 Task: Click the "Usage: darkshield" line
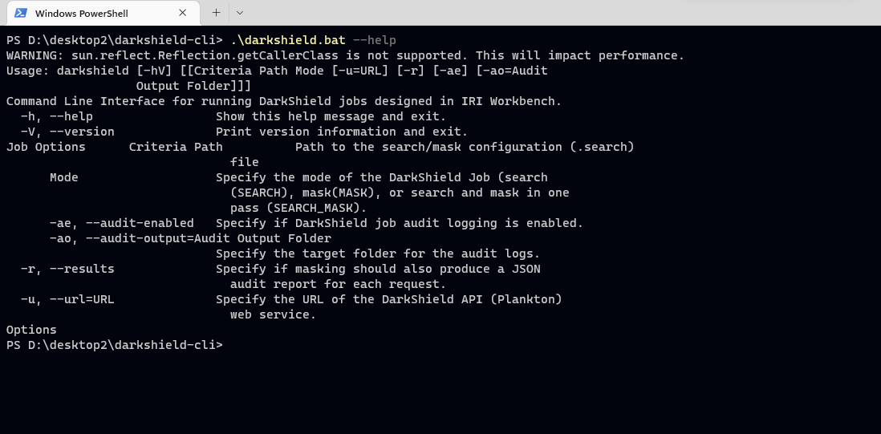pyautogui.click(x=277, y=71)
